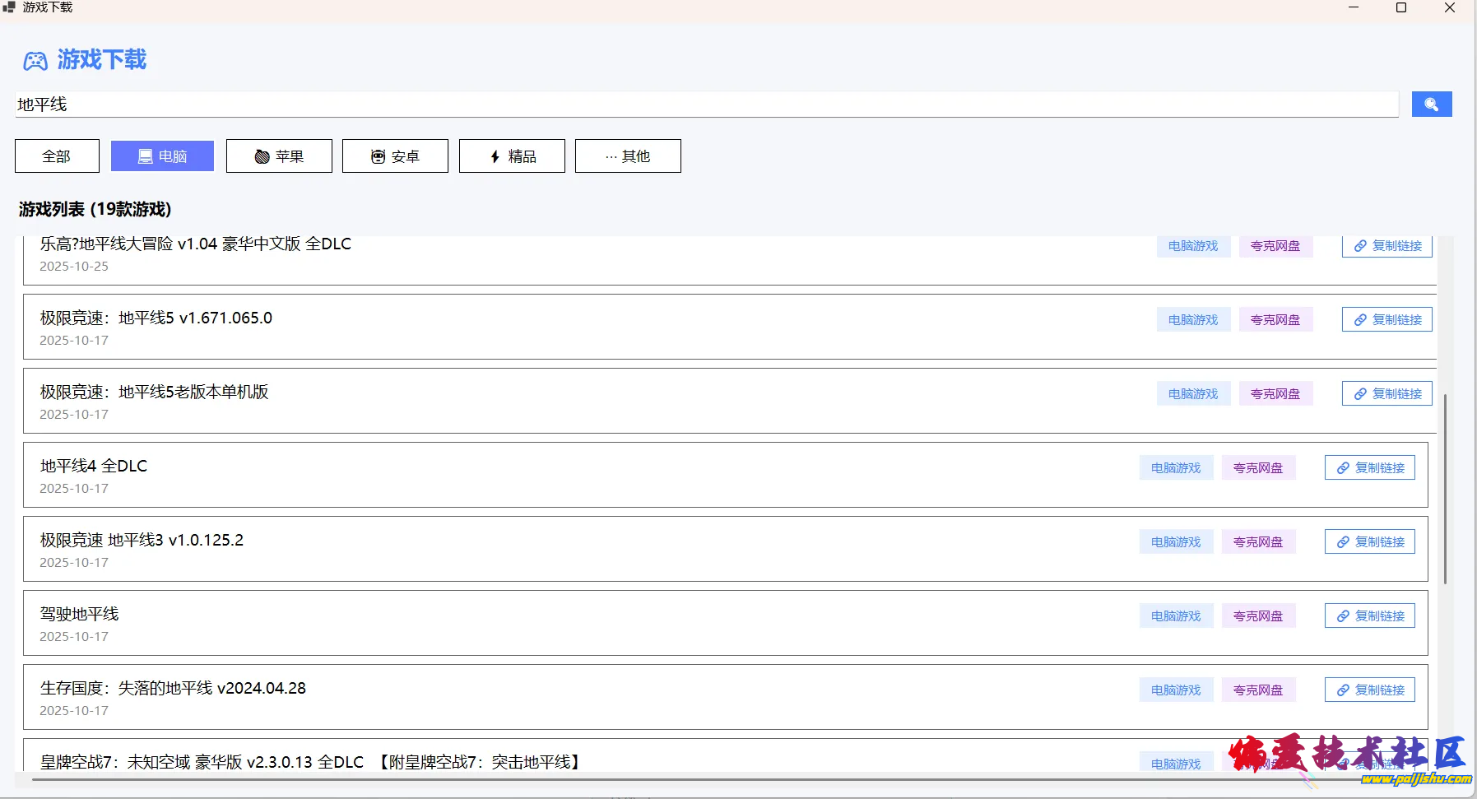This screenshot has height=799, width=1477.
Task: Filter games by 苹果 platform
Action: coord(279,156)
